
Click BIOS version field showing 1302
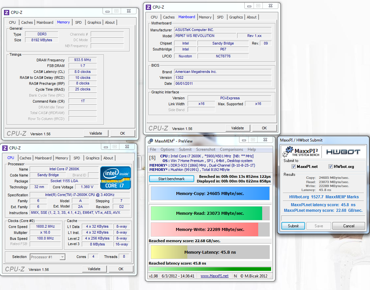tap(223, 78)
